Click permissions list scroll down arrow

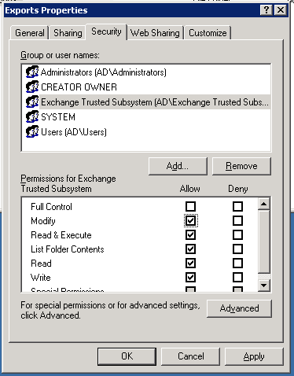(x=264, y=285)
